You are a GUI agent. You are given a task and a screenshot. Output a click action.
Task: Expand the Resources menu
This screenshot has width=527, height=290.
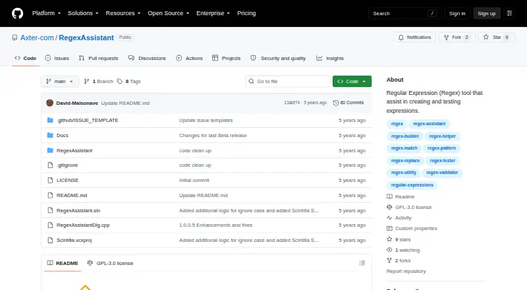123,13
